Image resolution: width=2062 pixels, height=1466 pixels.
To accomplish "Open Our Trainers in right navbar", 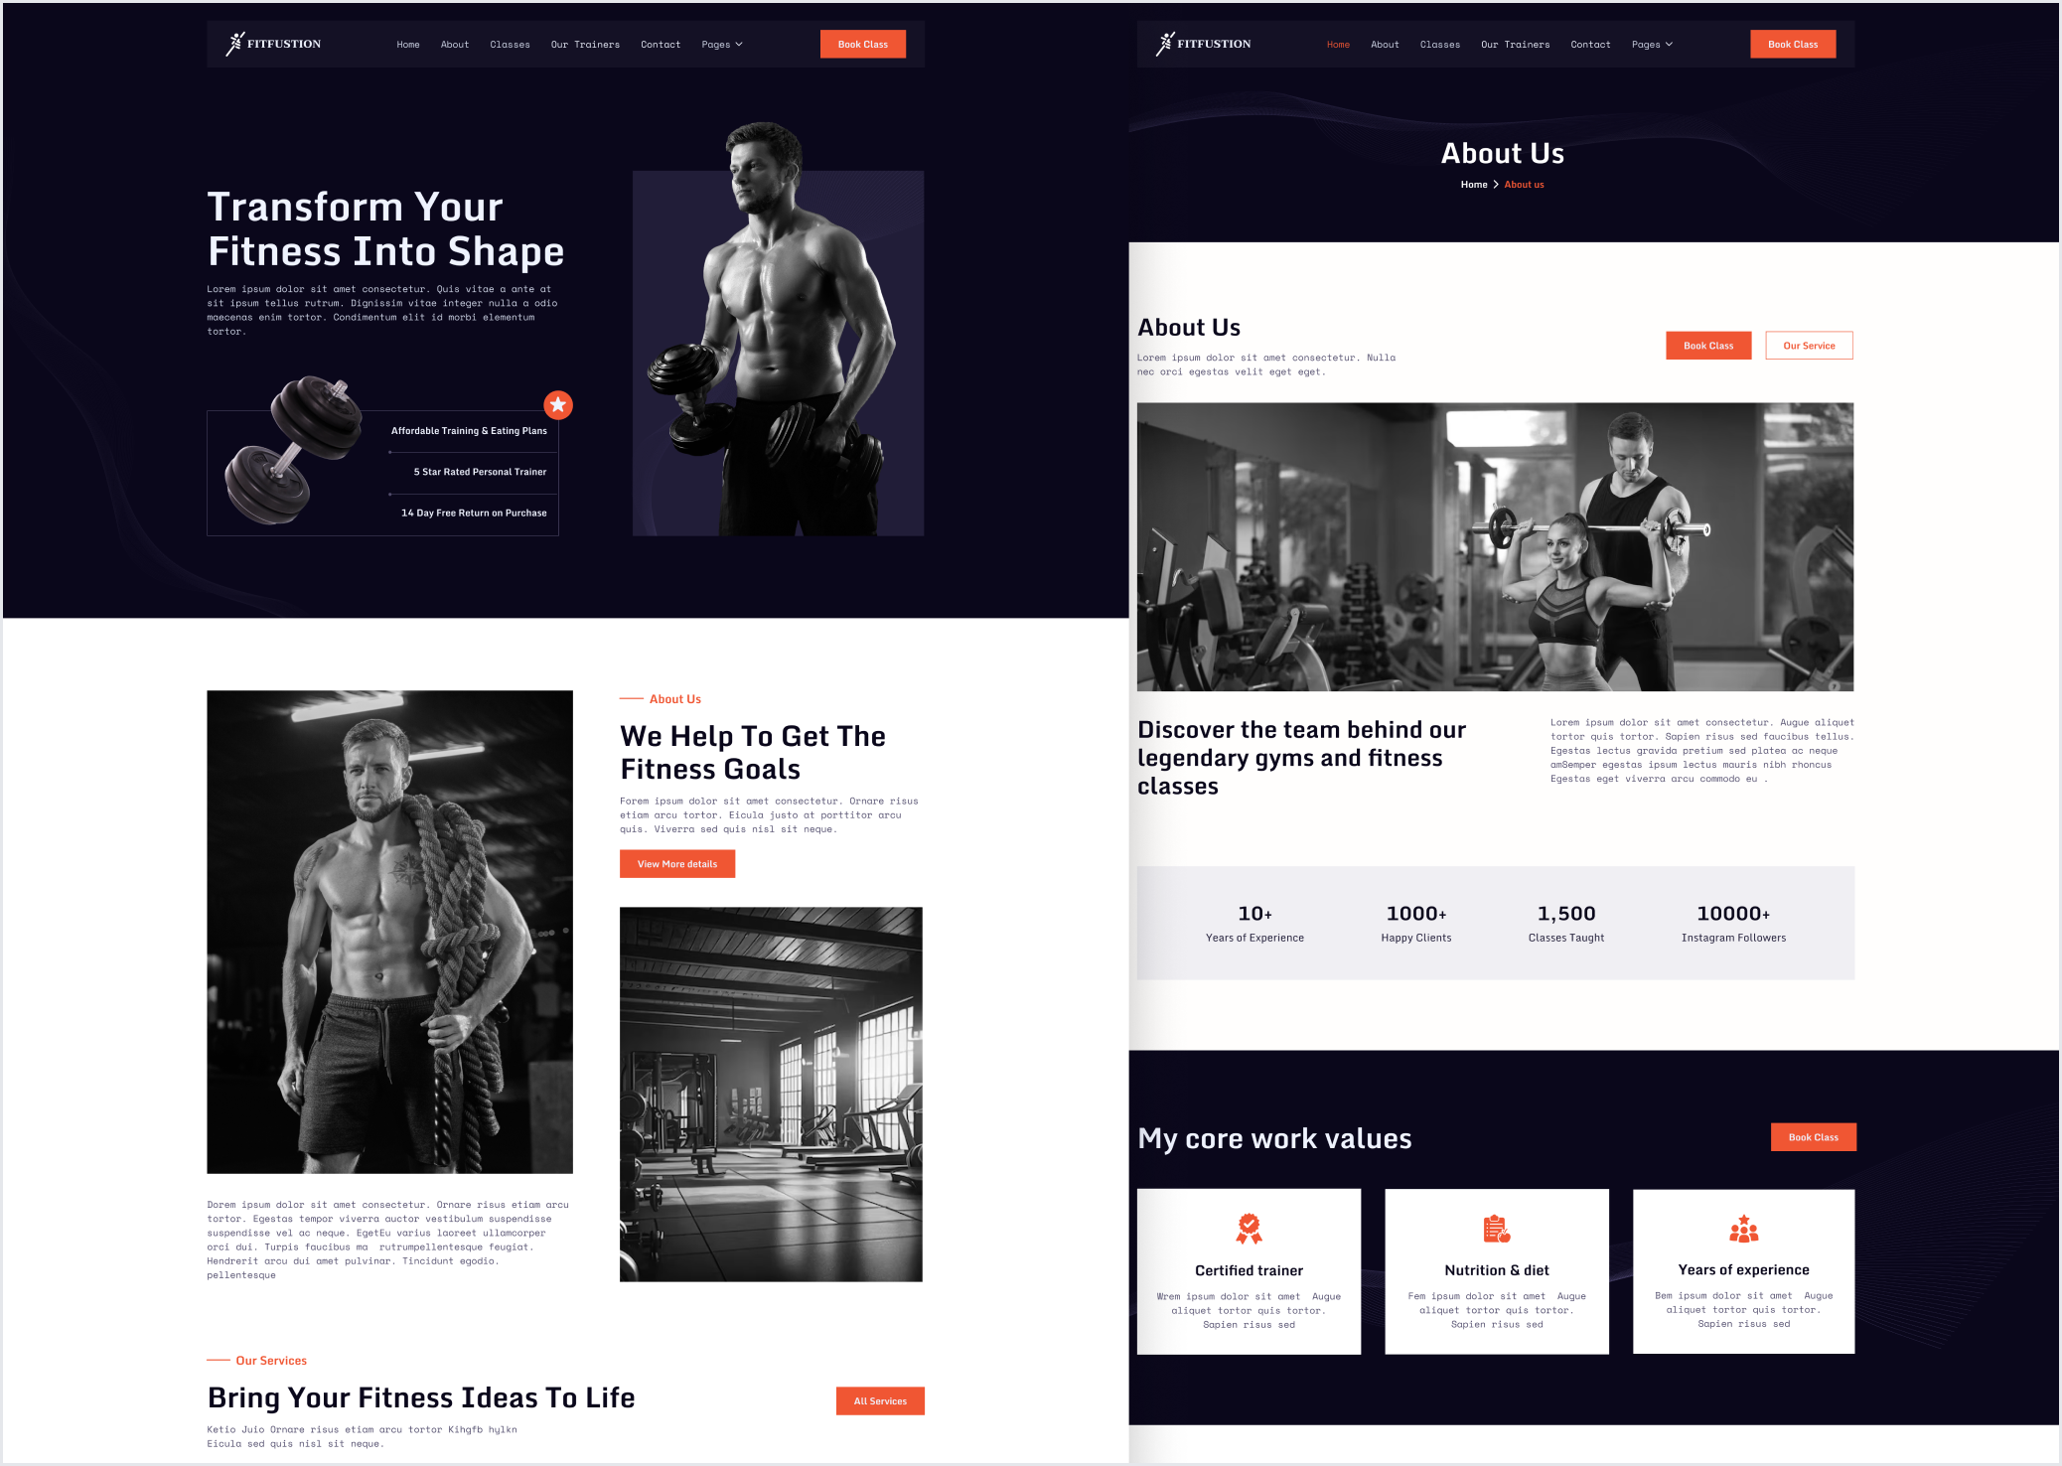I will tap(1515, 45).
